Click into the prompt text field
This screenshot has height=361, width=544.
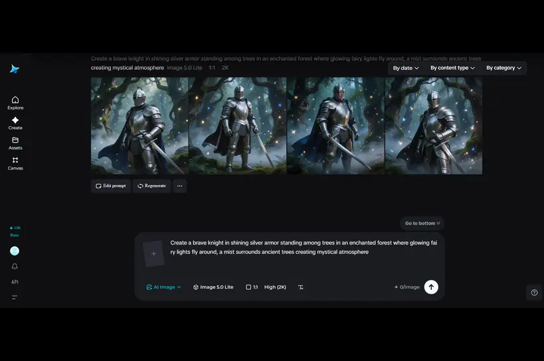[x=304, y=247]
